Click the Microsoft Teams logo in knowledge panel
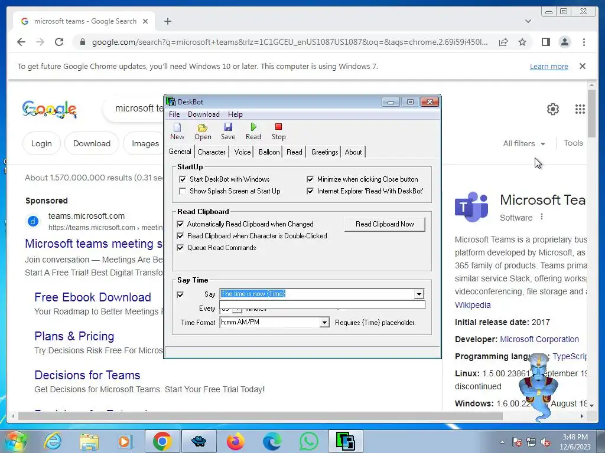 pyautogui.click(x=471, y=207)
